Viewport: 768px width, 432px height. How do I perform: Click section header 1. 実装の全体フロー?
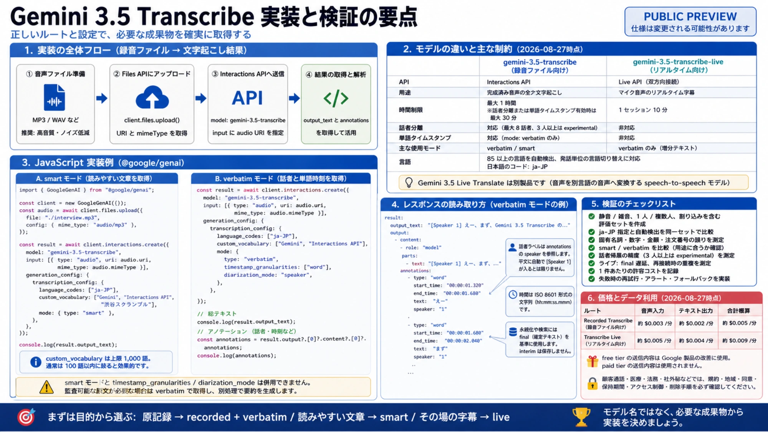194,50
